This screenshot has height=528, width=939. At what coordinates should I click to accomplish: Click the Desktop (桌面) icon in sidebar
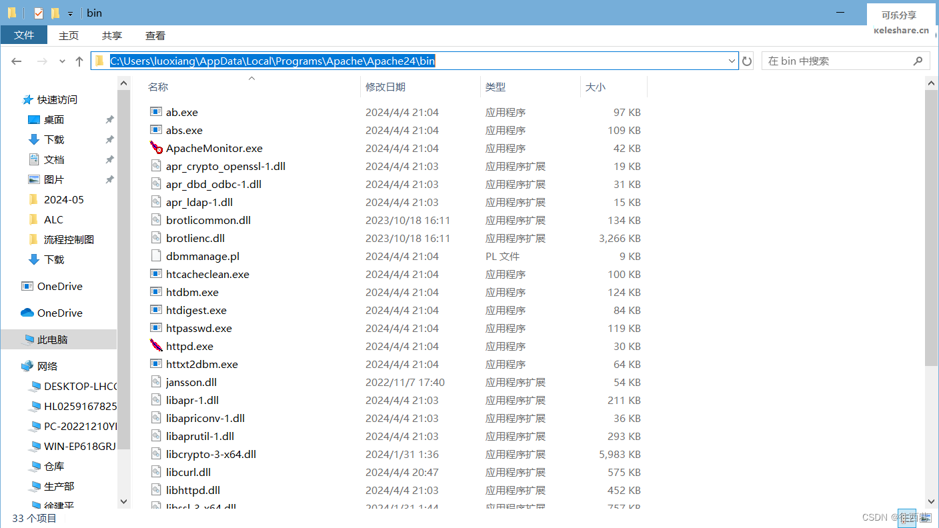click(x=34, y=119)
